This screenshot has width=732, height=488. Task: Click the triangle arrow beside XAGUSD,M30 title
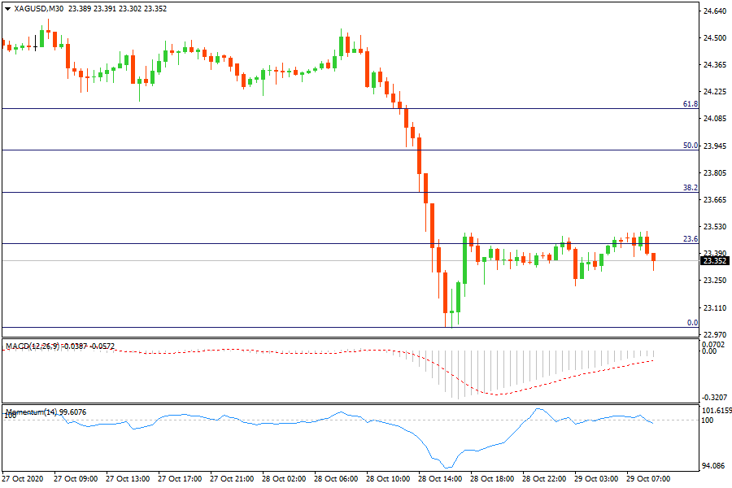point(7,8)
